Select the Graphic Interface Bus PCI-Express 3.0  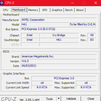[x=64, y=78]
